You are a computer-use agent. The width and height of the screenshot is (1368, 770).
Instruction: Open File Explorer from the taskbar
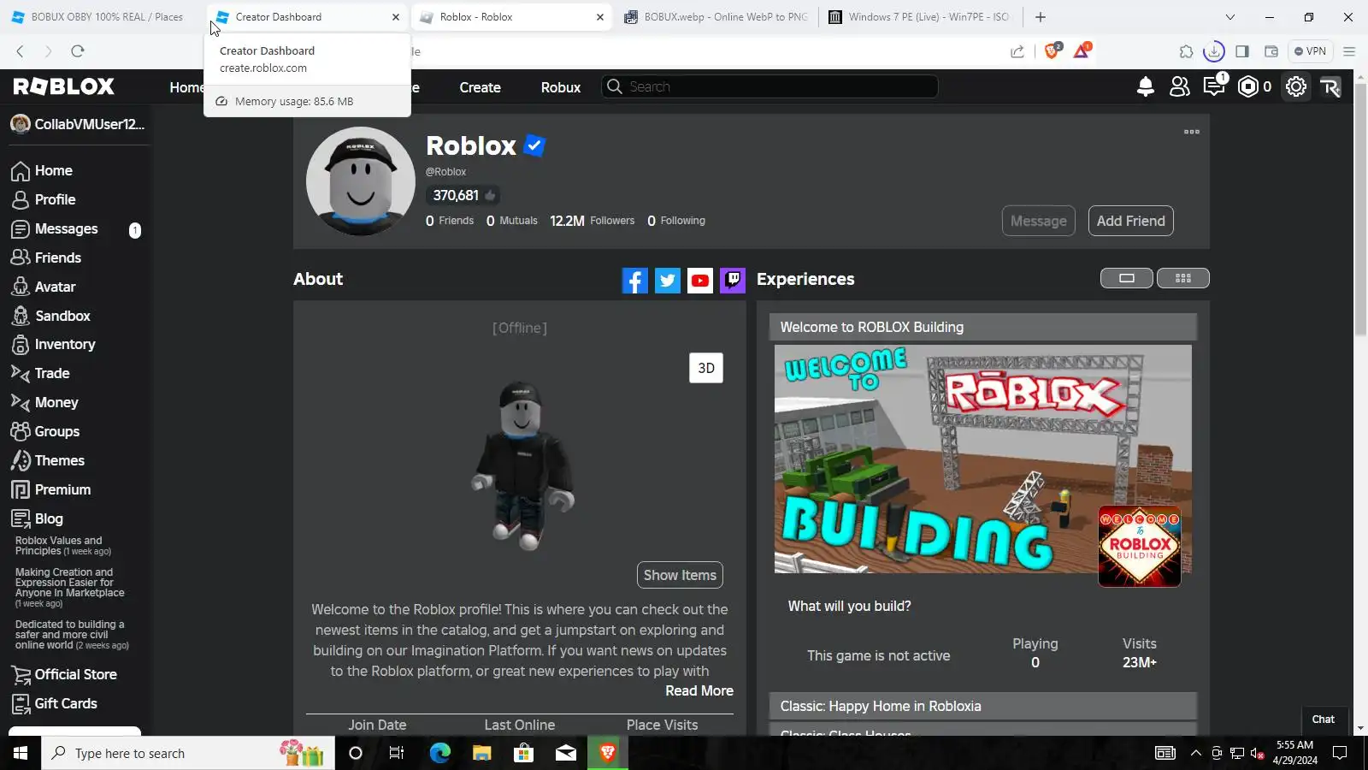tap(481, 753)
